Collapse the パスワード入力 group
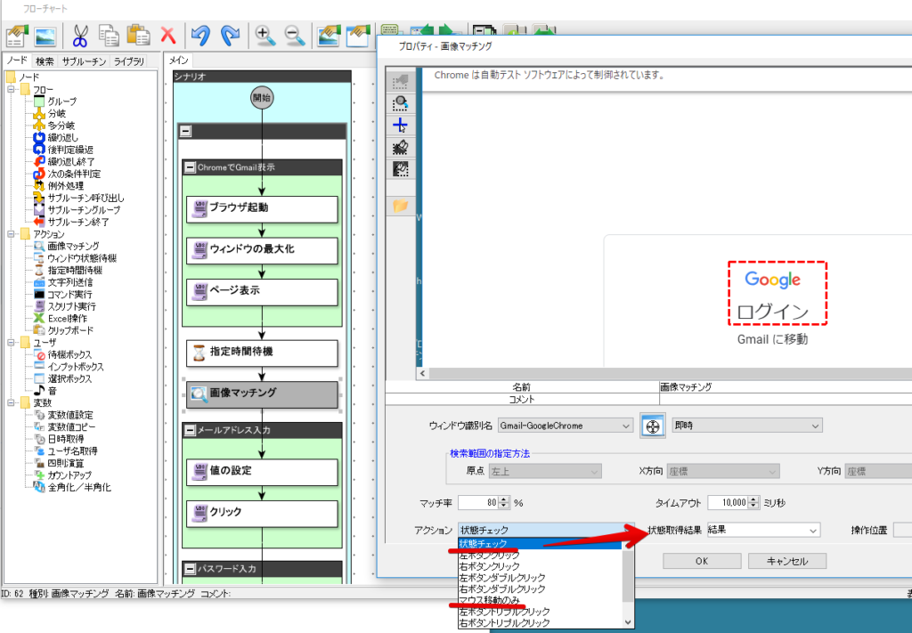Image resolution: width=912 pixels, height=633 pixels. [190, 569]
